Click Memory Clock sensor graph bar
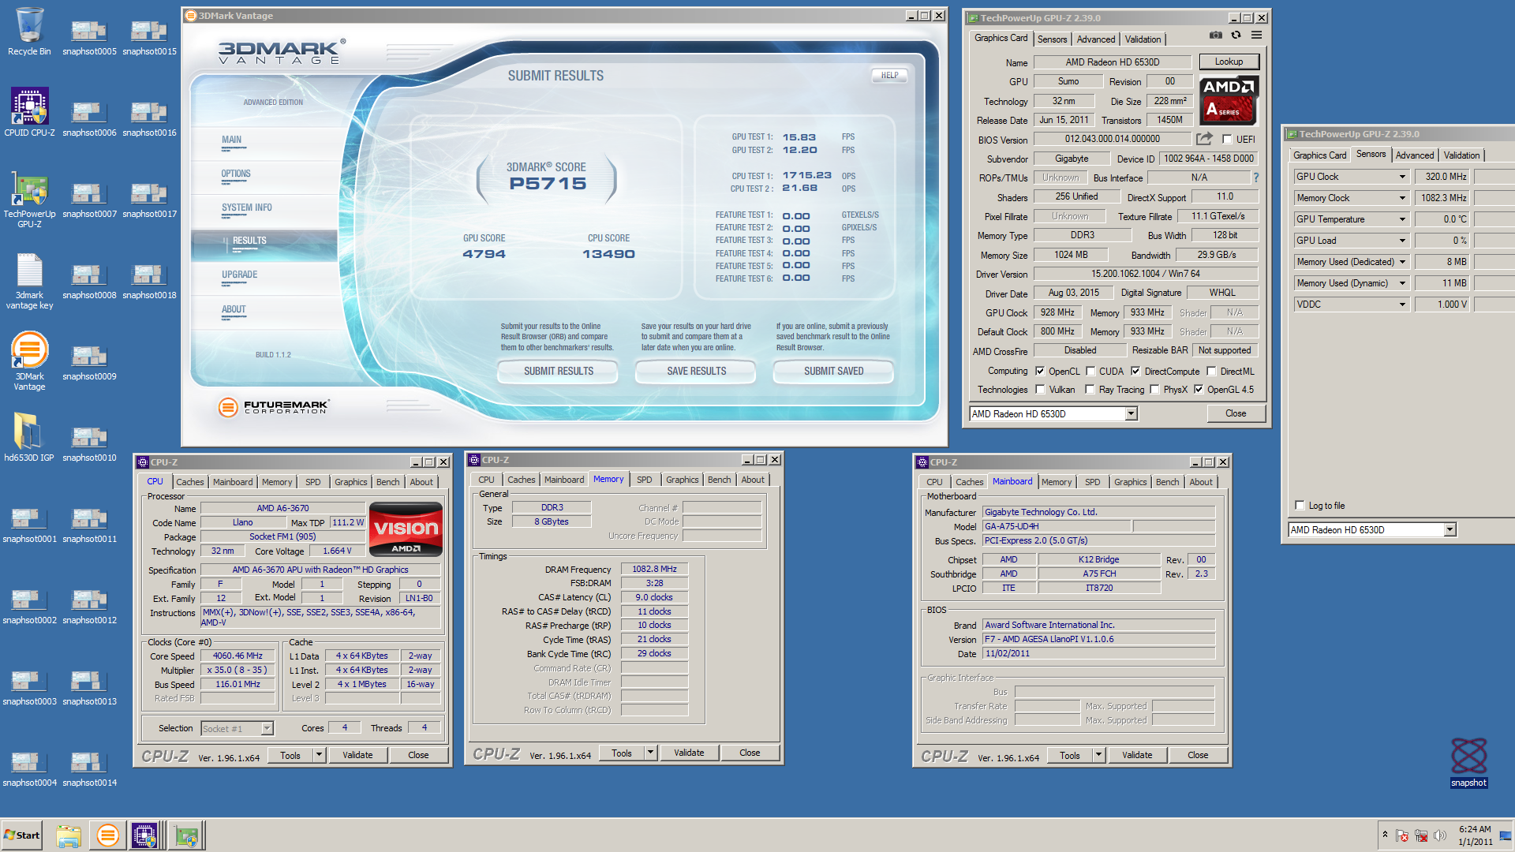Image resolution: width=1515 pixels, height=852 pixels. [x=1494, y=198]
